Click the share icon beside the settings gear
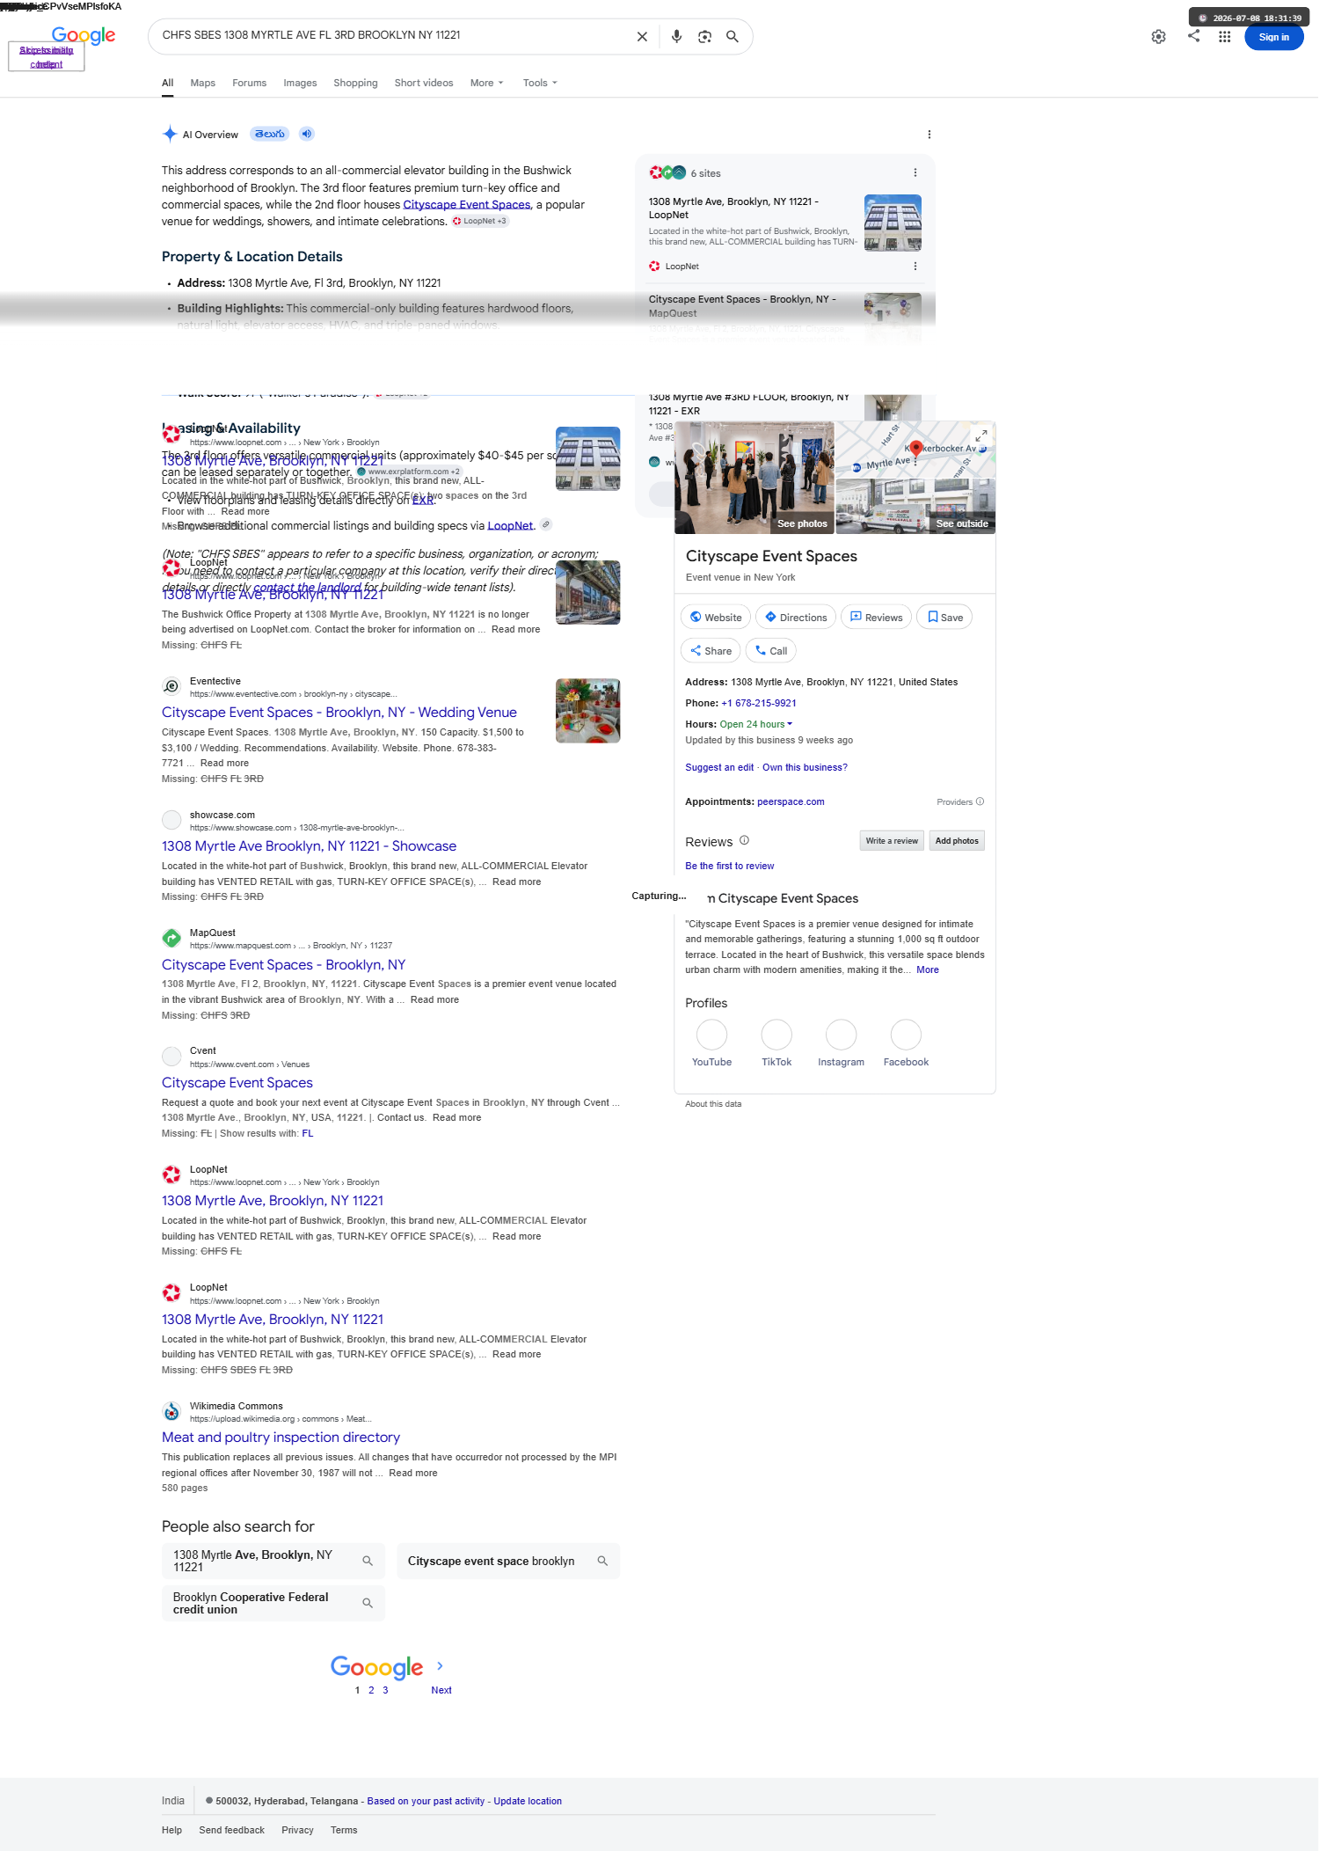 coord(1193,36)
